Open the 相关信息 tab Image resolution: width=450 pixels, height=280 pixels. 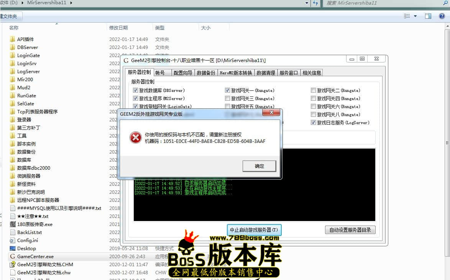[x=312, y=73]
